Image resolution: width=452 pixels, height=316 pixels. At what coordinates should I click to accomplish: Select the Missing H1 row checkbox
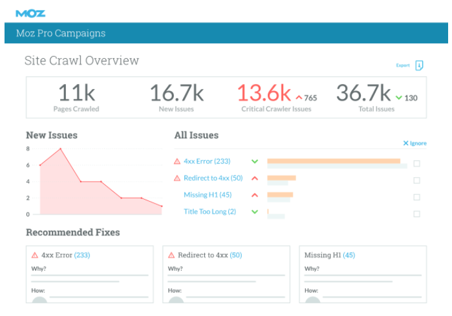click(416, 197)
